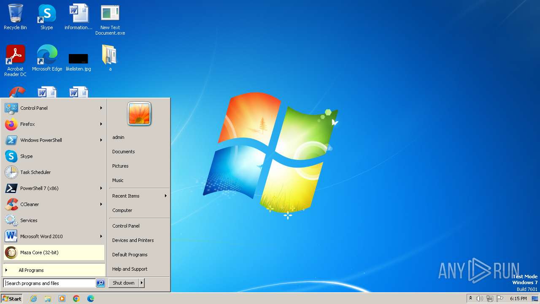
Task: Click the Skype icon in Start menu
Action: coord(11,156)
